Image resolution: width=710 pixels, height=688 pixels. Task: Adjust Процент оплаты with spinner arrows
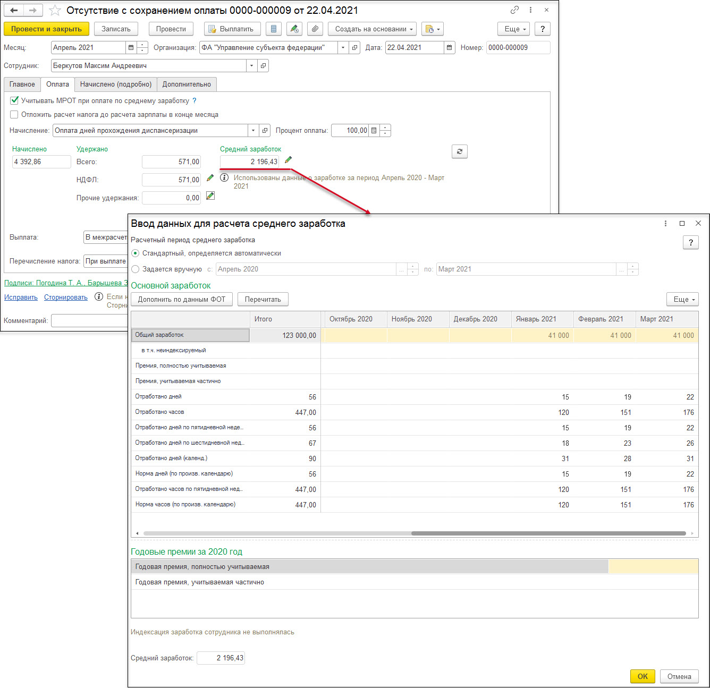pos(385,130)
